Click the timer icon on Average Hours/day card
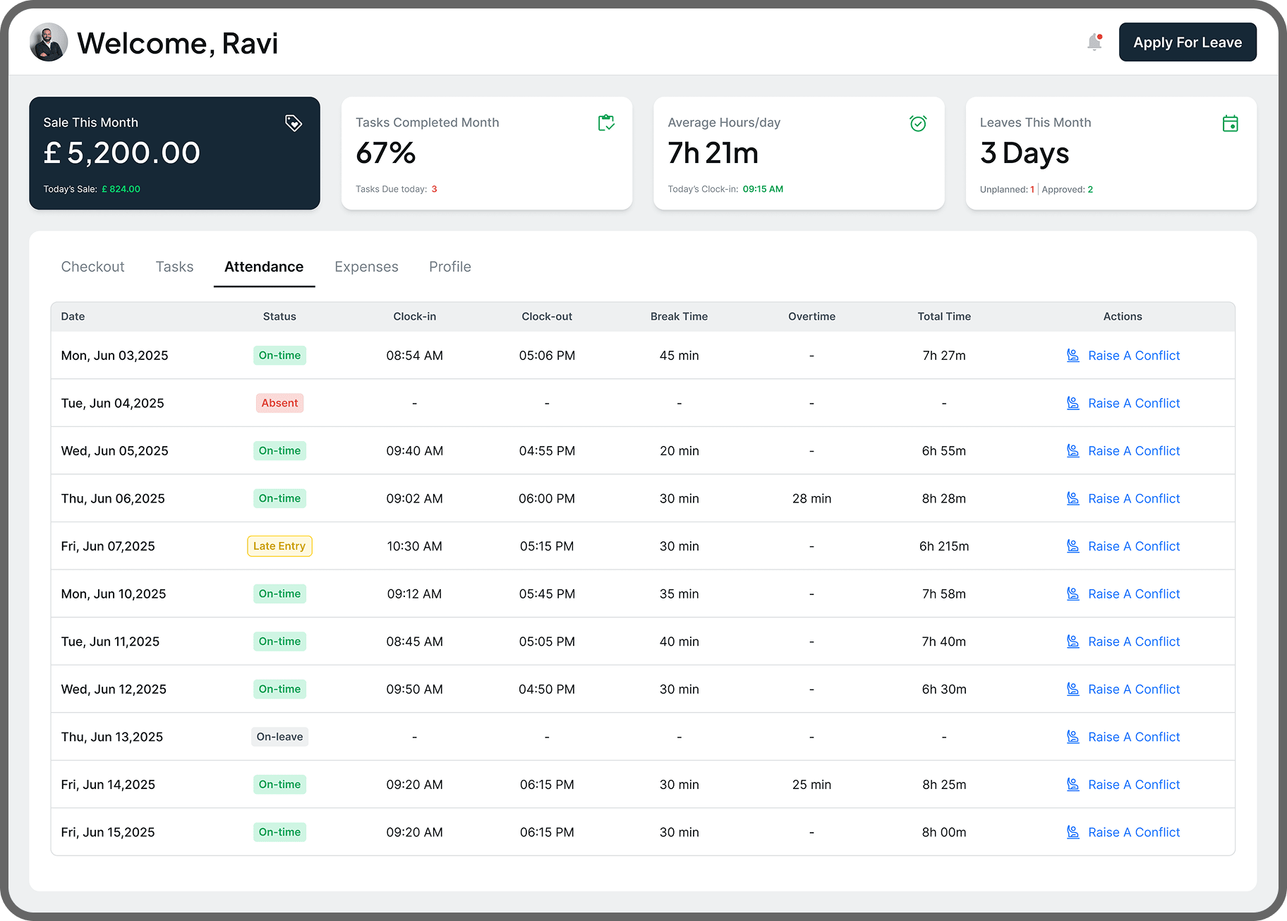 pyautogui.click(x=918, y=123)
